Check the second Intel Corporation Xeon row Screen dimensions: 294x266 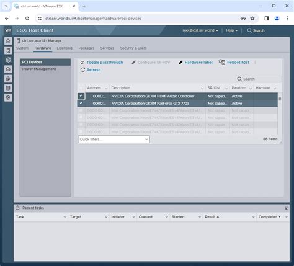click(81, 117)
